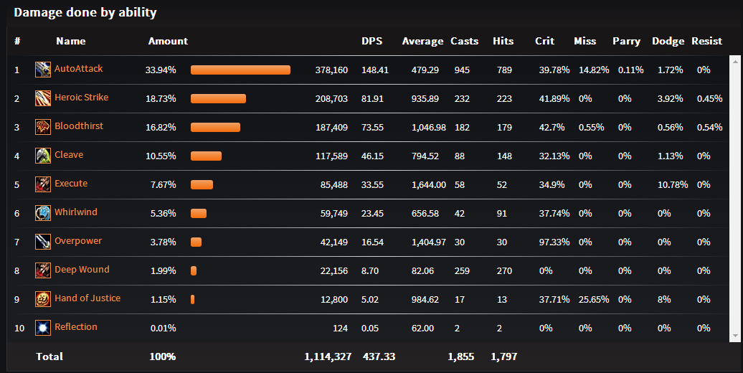Open the AutoAttack ability link

79,69
